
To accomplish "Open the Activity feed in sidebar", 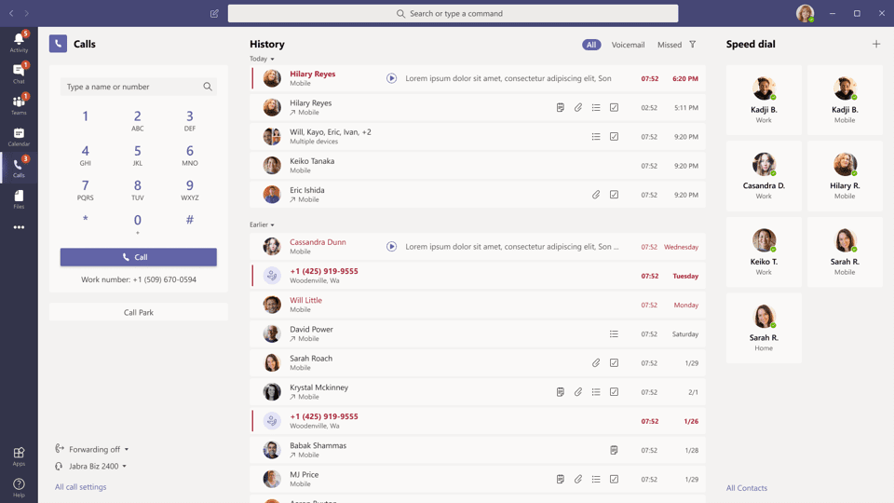I will (x=19, y=43).
